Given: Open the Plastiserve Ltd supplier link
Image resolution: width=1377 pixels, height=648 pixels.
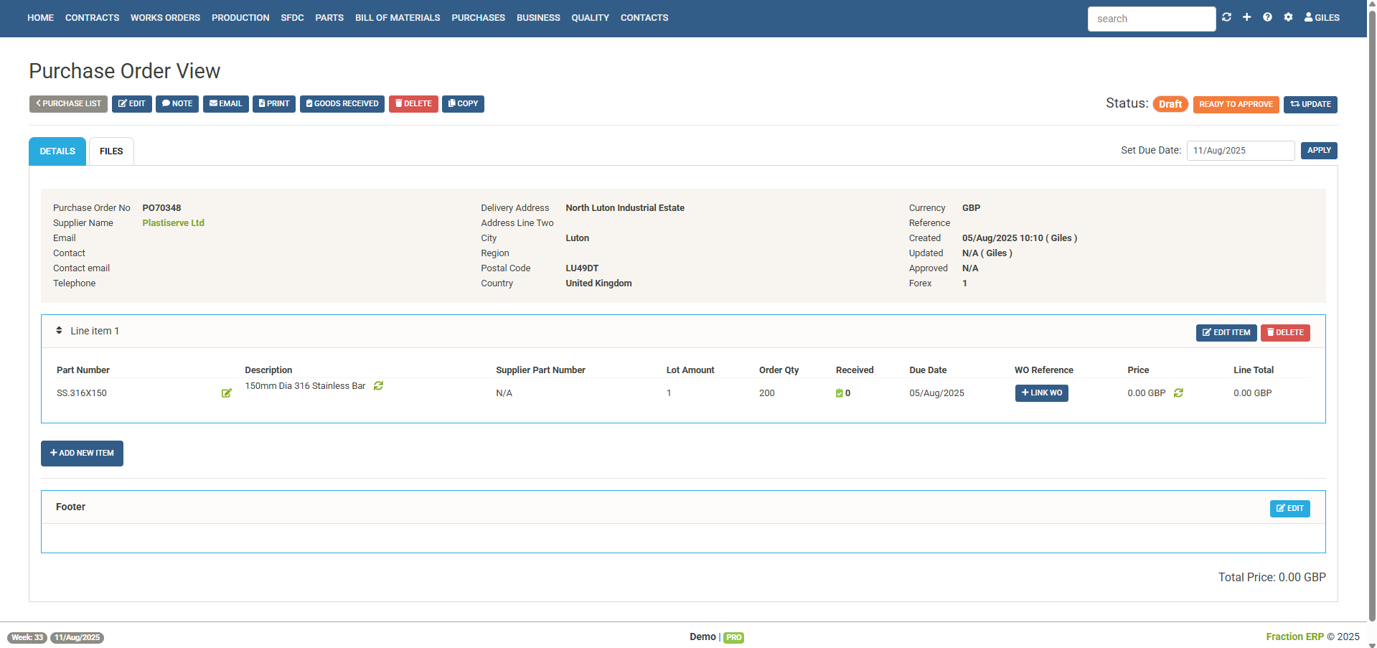Looking at the screenshot, I should 173,223.
